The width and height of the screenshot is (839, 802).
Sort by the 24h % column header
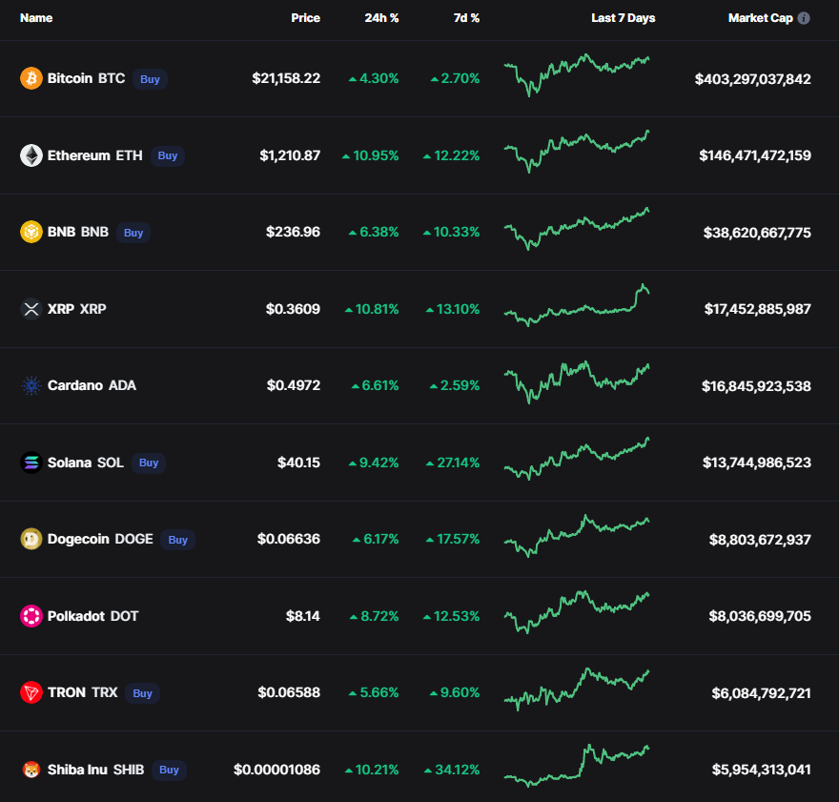pos(381,18)
